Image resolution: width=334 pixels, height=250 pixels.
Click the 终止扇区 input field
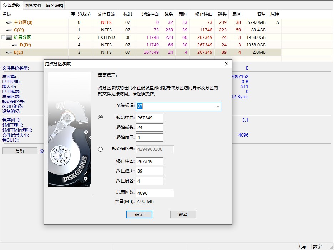click(x=150, y=181)
